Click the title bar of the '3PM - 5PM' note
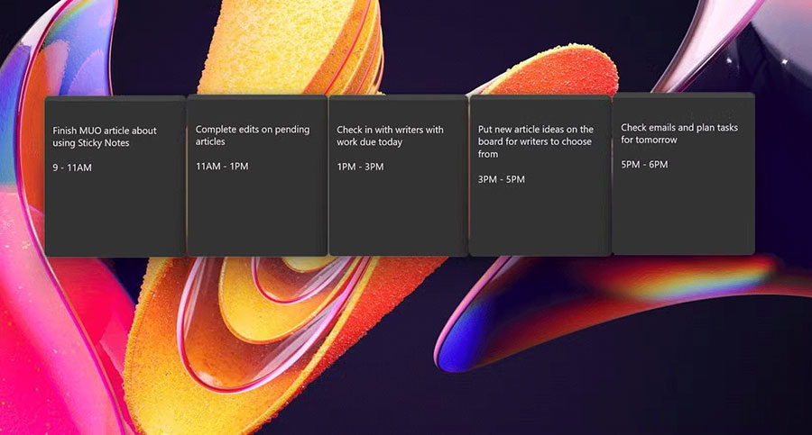Viewport: 812px width, 435px height. 540,103
